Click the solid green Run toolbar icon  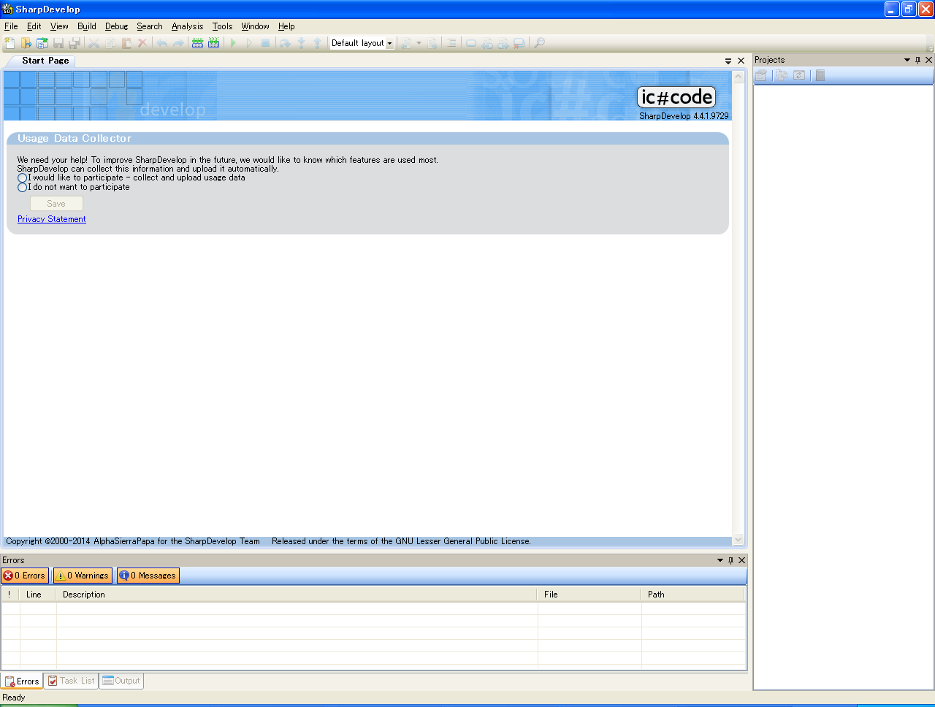tap(233, 43)
